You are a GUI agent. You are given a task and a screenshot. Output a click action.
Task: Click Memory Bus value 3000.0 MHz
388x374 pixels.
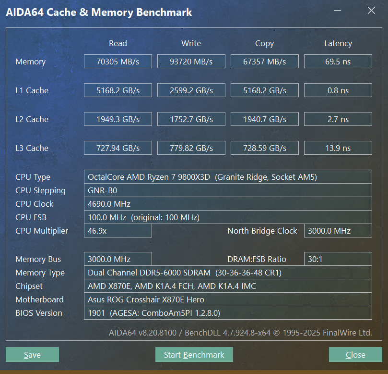click(x=118, y=259)
